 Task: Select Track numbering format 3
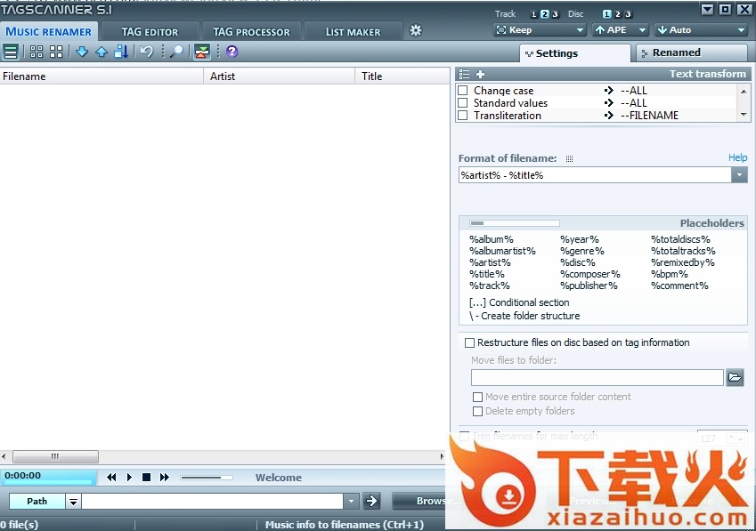tap(555, 14)
